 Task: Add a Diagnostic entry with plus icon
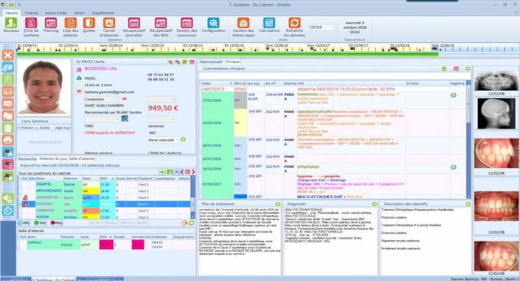[x=374, y=204]
